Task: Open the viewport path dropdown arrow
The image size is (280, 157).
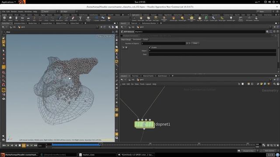Action: 97,27
